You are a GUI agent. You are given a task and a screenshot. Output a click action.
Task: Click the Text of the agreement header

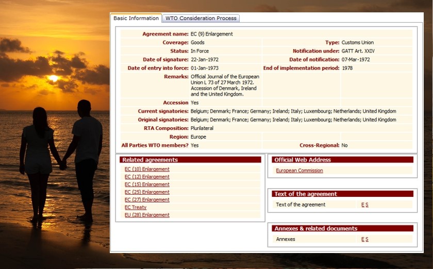click(x=342, y=194)
